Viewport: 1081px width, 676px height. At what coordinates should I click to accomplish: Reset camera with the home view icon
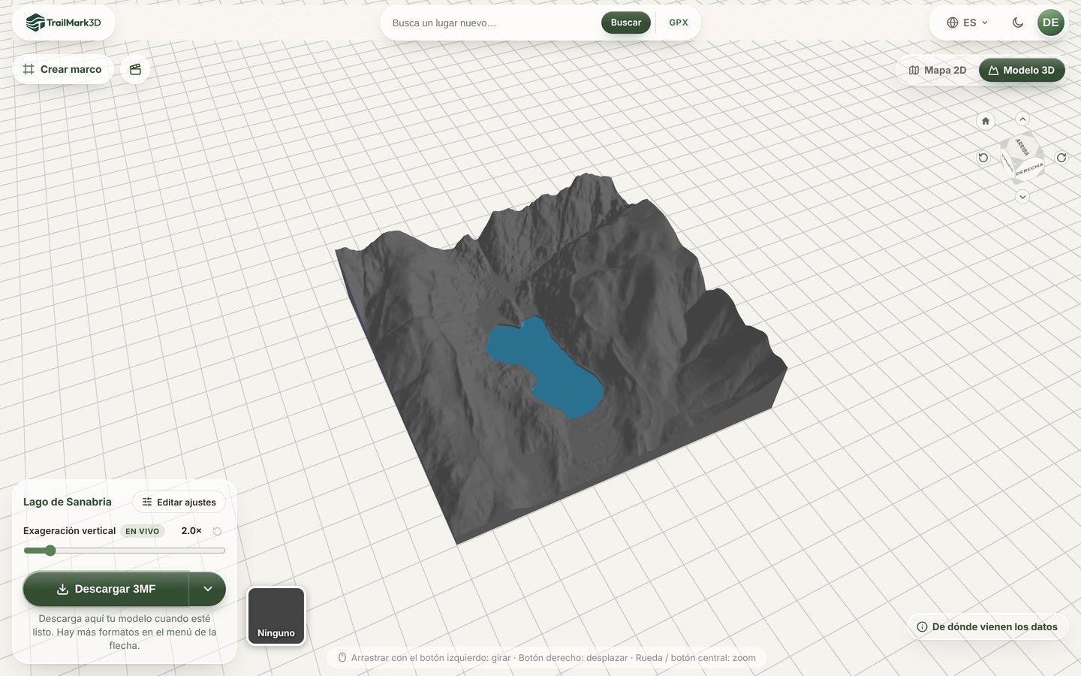coord(986,121)
